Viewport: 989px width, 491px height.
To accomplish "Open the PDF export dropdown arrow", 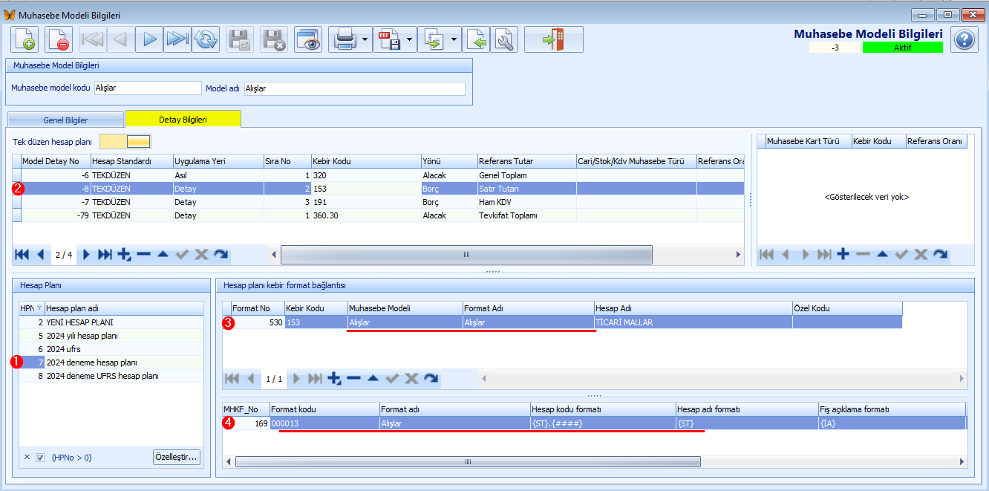I will (411, 39).
